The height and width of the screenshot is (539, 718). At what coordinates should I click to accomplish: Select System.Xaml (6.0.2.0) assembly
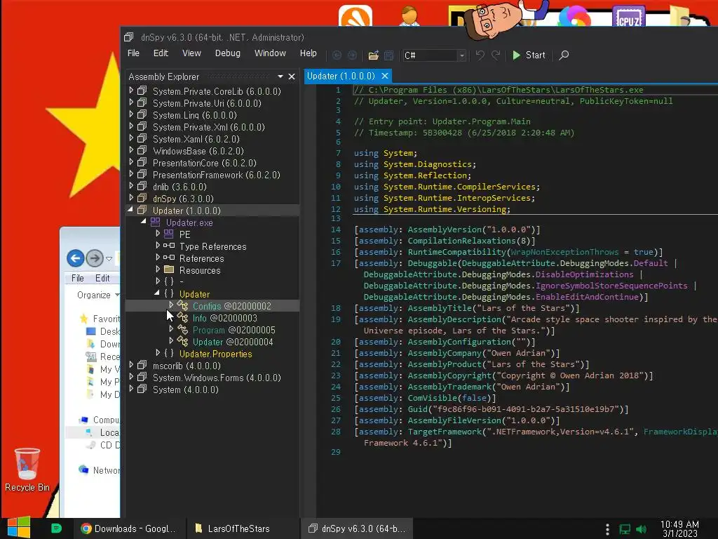196,139
